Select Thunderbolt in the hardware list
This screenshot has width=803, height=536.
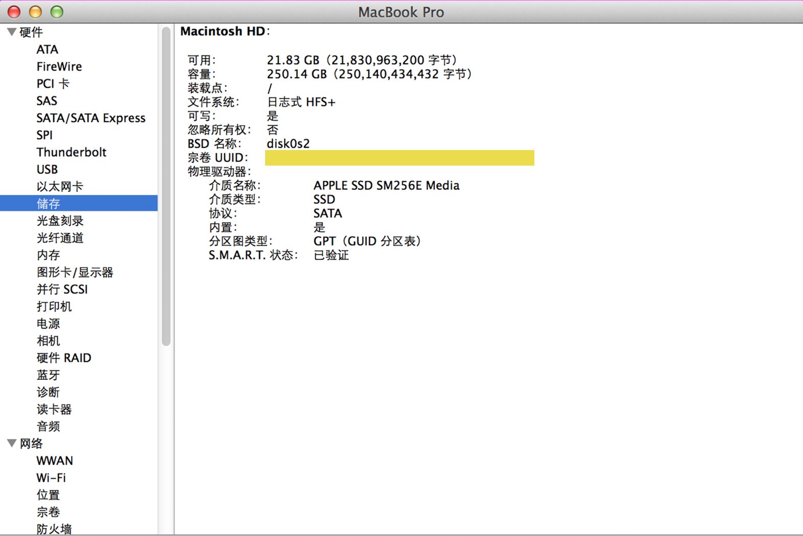tap(71, 152)
